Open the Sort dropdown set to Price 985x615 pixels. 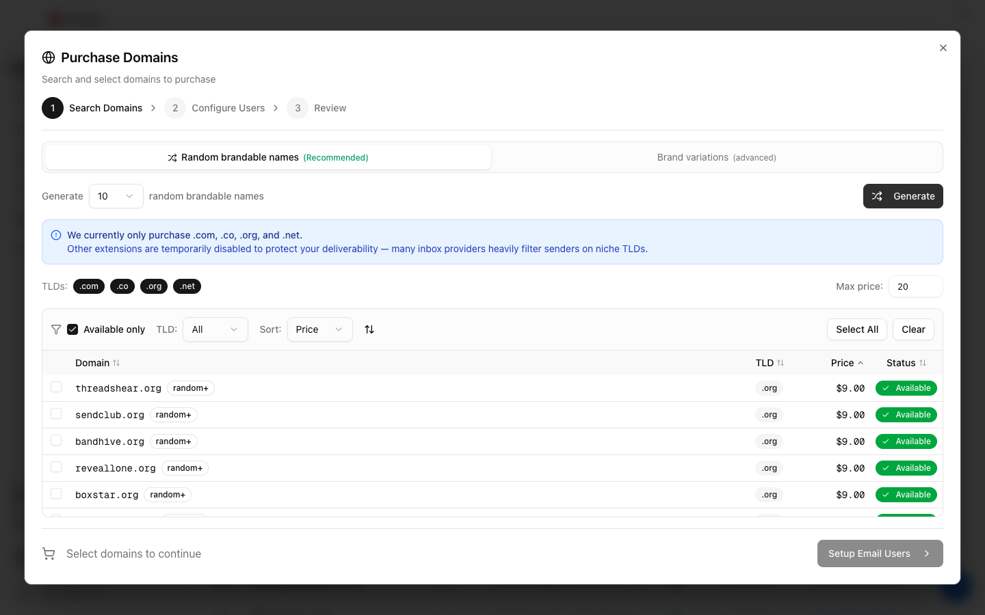point(320,329)
